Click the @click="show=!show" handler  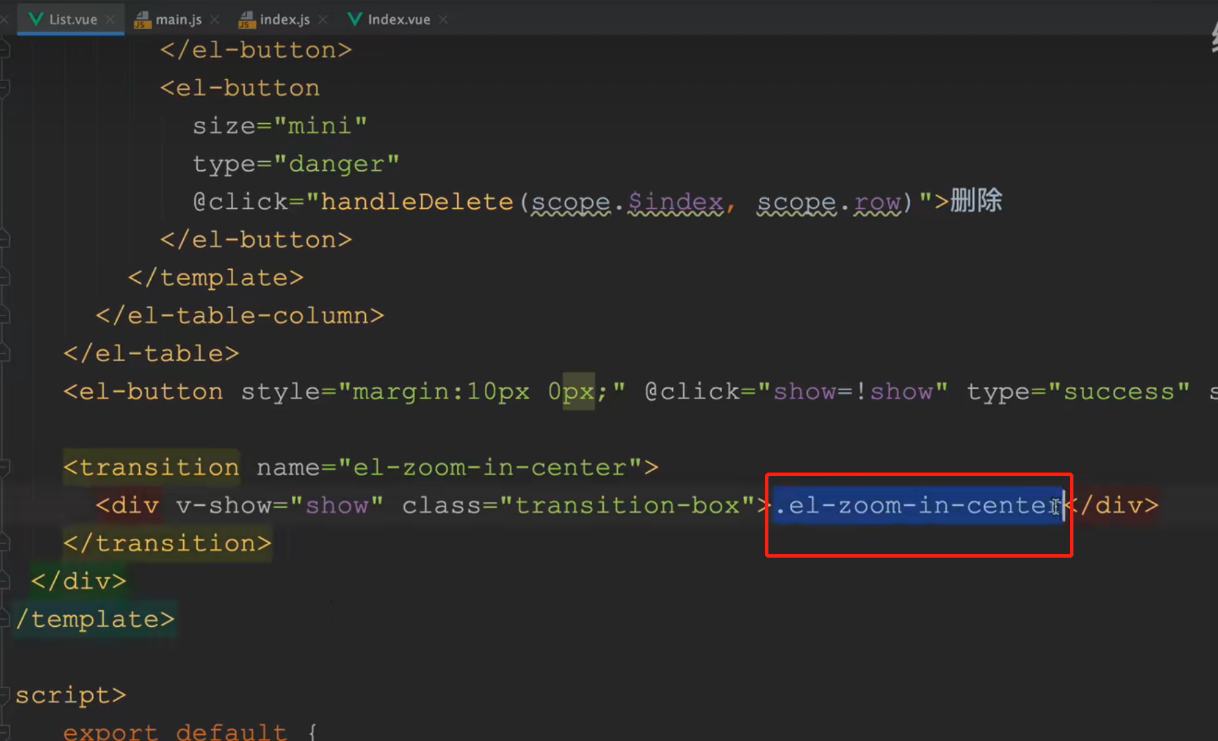(796, 392)
